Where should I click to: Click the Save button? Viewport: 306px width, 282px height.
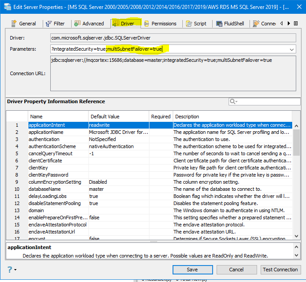[192, 270]
